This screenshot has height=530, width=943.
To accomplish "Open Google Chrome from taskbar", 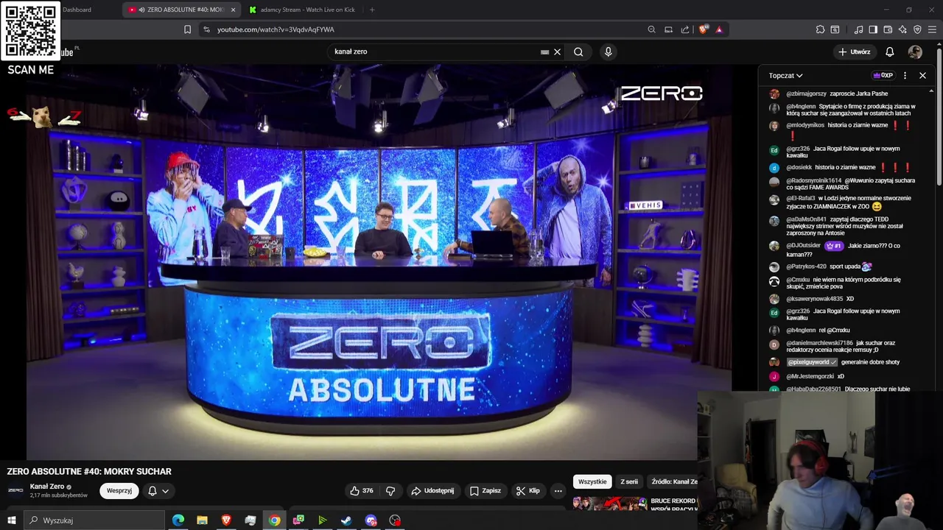I will click(x=274, y=520).
